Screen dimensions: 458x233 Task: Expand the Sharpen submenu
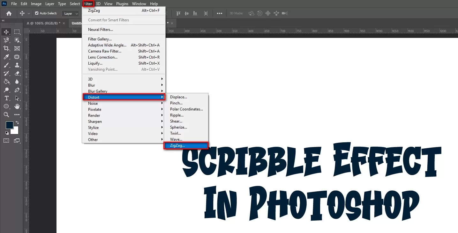coord(124,121)
